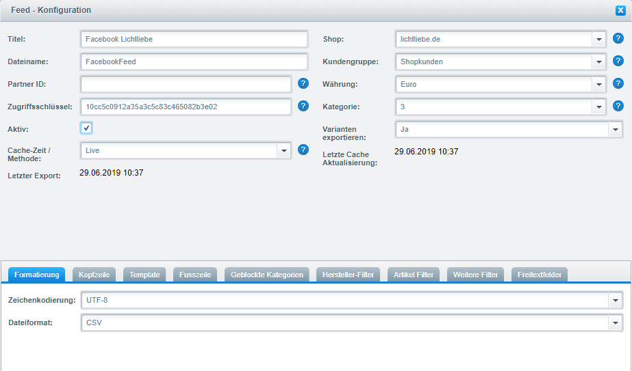Click help icon beside Zugriffsschlüssel field
The height and width of the screenshot is (371, 632).
pyautogui.click(x=303, y=106)
